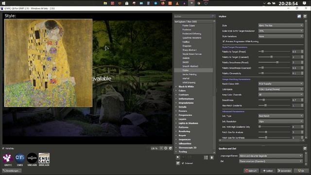Click the preview refresh icon next to the zoom

click(x=171, y=148)
